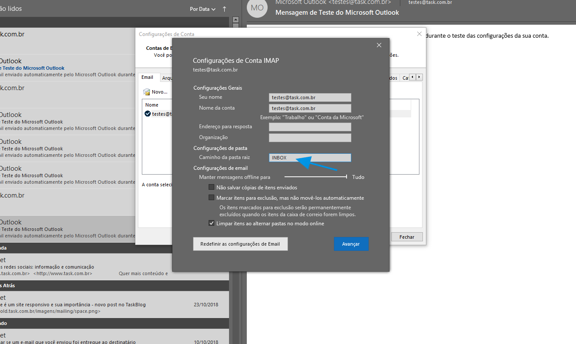The height and width of the screenshot is (344, 576).
Task: Click Redefinir as configurações de Email
Action: click(240, 244)
